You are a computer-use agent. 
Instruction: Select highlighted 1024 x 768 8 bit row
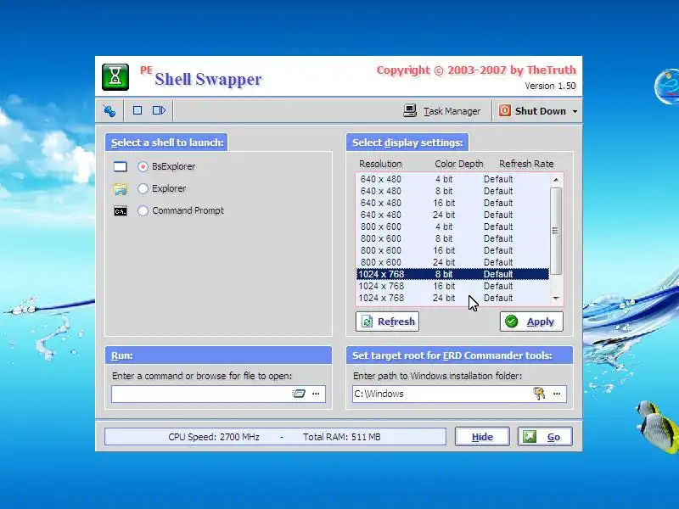tap(452, 274)
